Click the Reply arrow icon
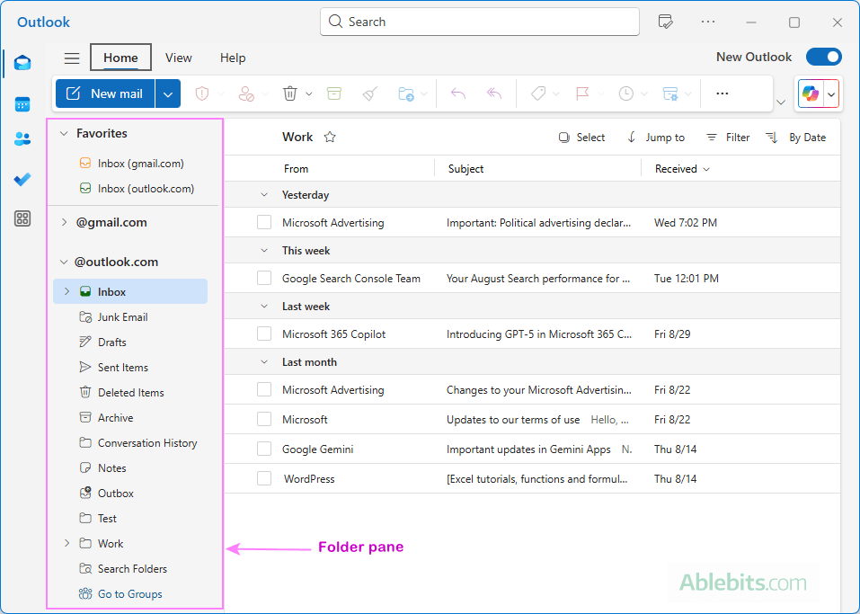 [458, 93]
